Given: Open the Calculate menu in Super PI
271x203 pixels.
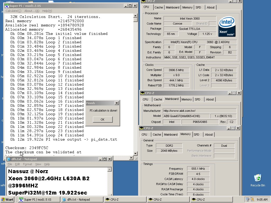Looking at the screenshot, I should tap(13, 11).
